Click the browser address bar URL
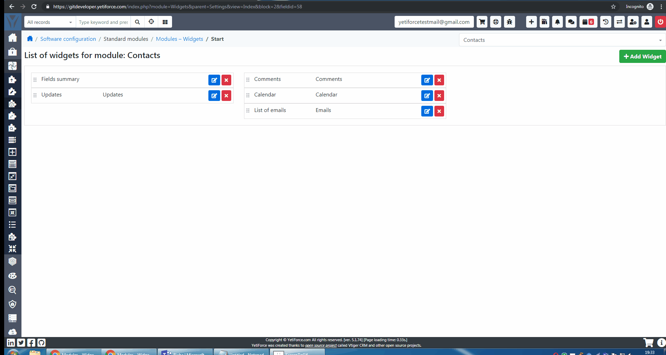 point(177,7)
